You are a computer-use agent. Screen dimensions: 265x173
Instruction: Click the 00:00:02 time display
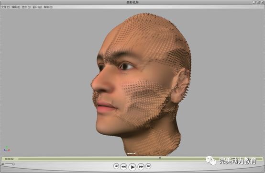pyautogui.click(x=9, y=159)
